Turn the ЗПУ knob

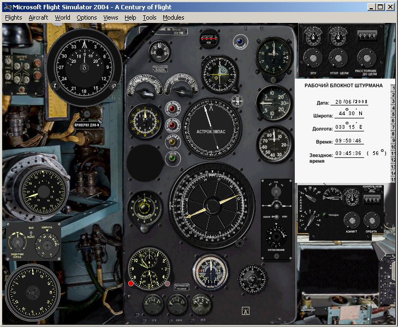click(x=313, y=58)
